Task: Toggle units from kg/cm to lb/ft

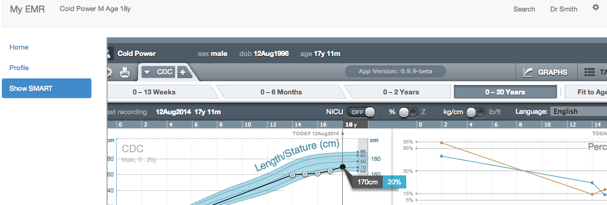Action: (x=476, y=112)
